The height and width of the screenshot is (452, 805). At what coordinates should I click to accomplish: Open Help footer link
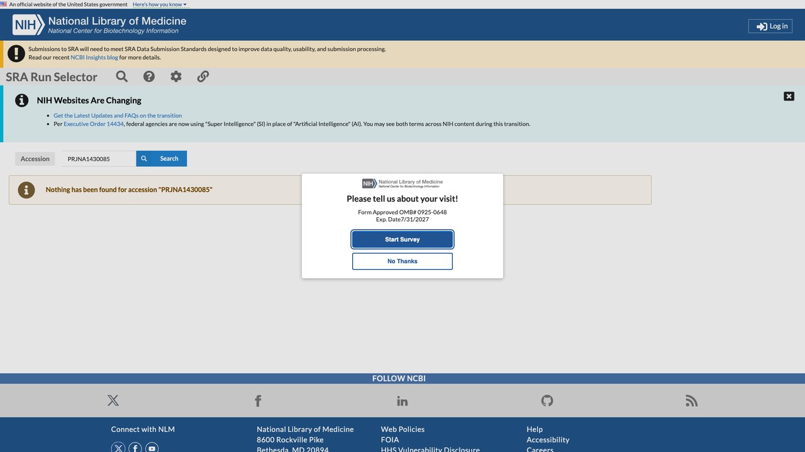pos(535,429)
